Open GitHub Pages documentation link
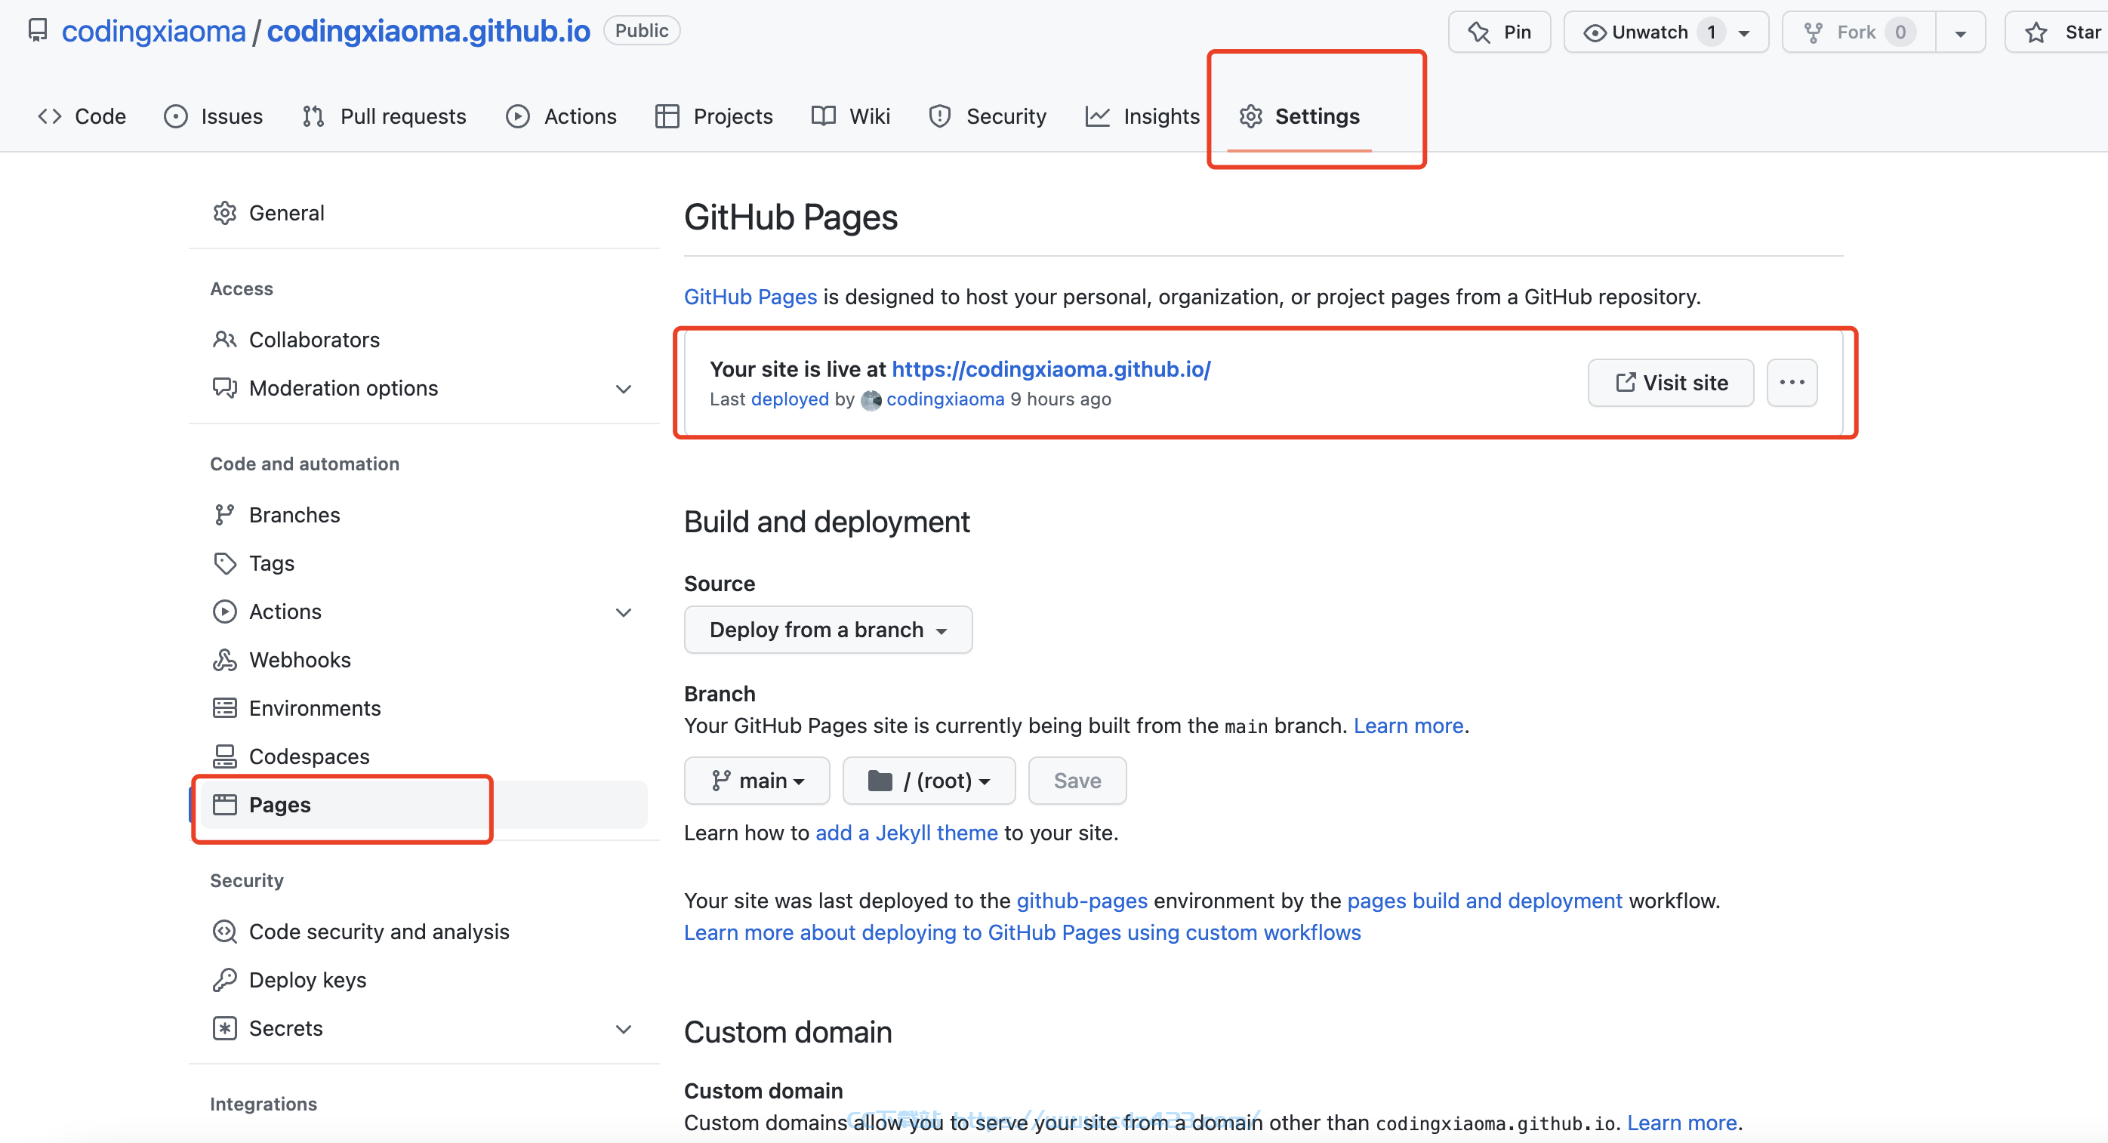Screen dimensions: 2108x1143 point(750,296)
